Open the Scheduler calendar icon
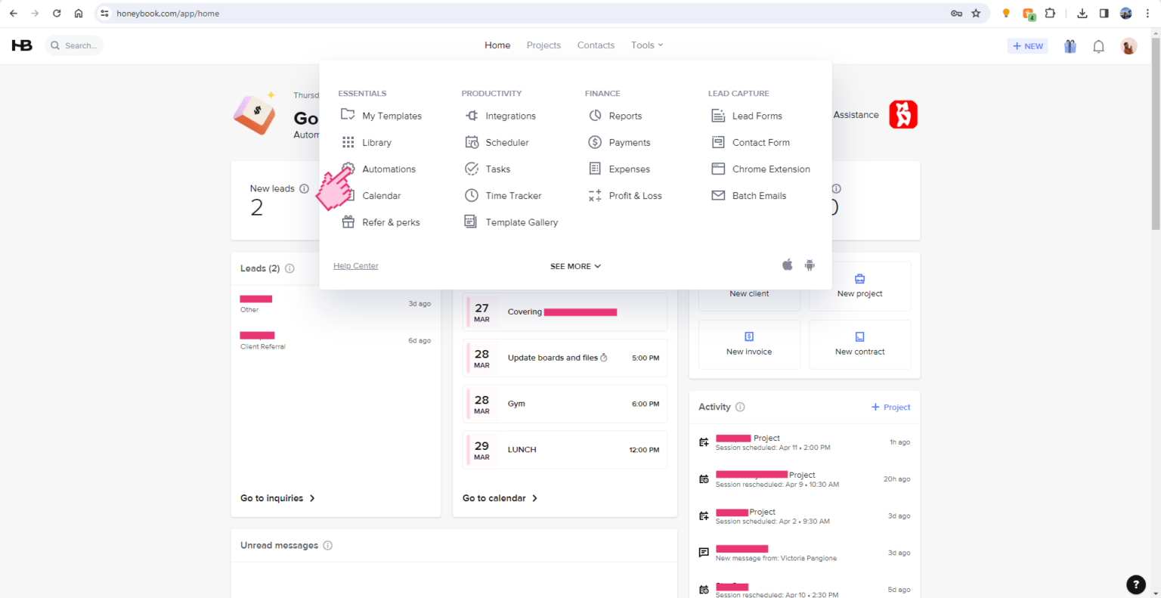Screen dimensions: 1161x598 [x=472, y=142]
